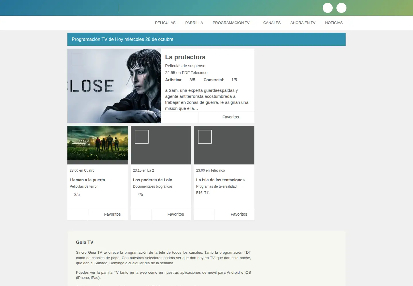413x286 pixels.
Task: Open the AHORA EN TV page
Action: click(303, 23)
